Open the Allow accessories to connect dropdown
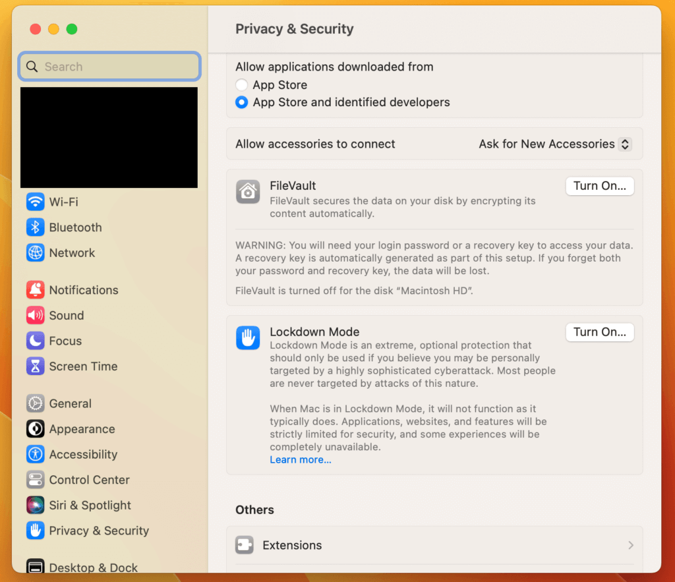 click(x=554, y=144)
